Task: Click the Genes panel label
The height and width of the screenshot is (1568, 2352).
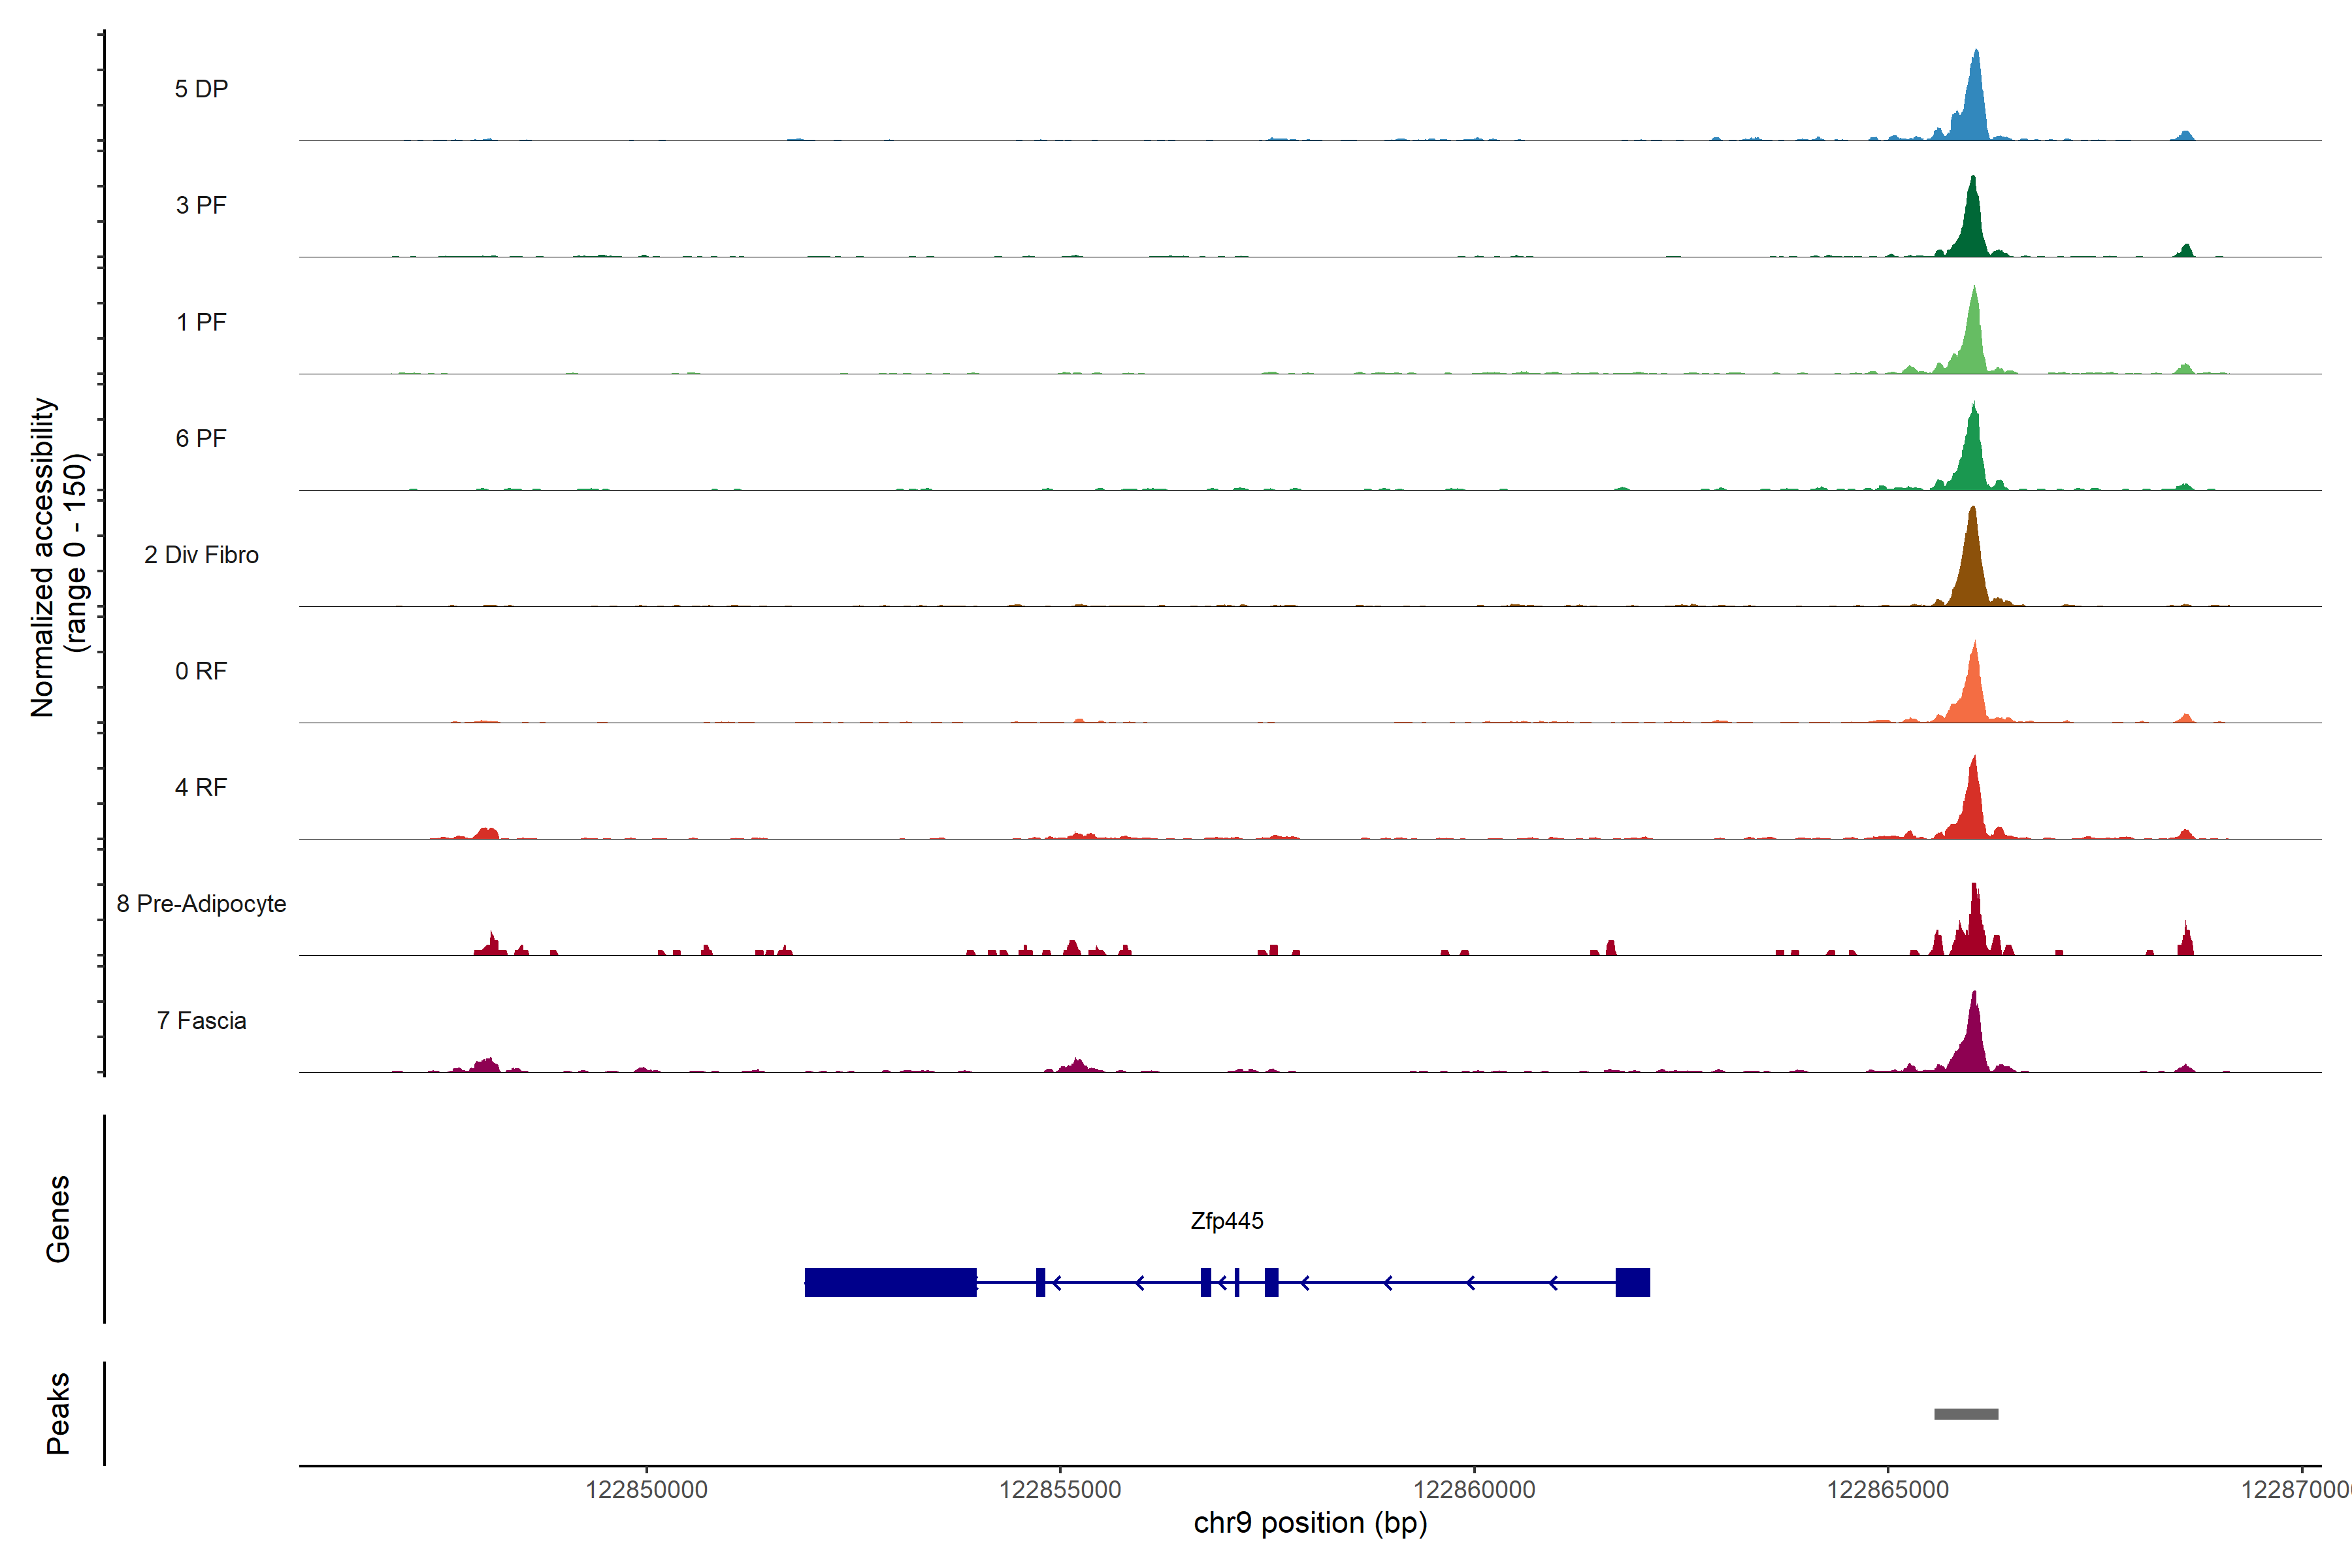Action: [58, 1219]
